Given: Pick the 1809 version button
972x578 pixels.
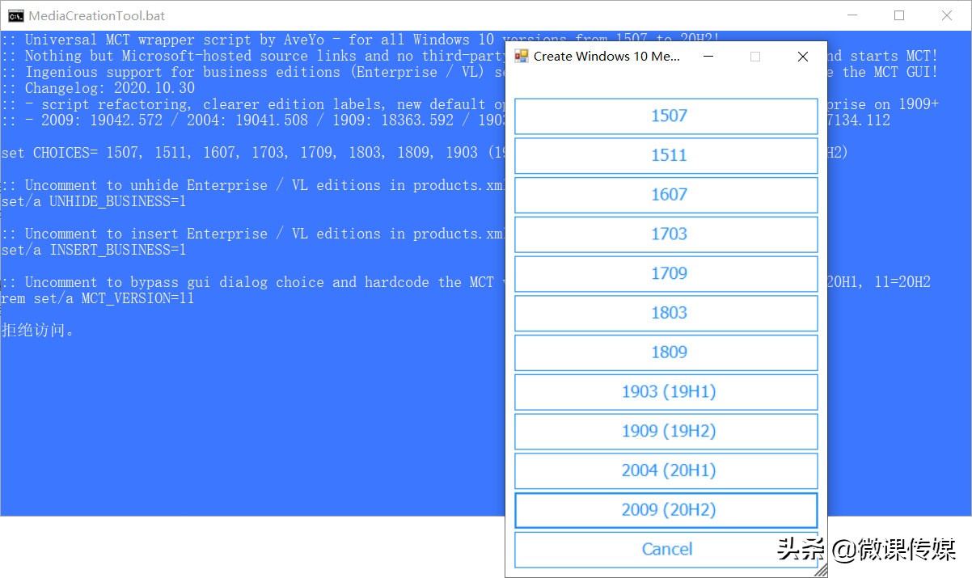Looking at the screenshot, I should 666,352.
